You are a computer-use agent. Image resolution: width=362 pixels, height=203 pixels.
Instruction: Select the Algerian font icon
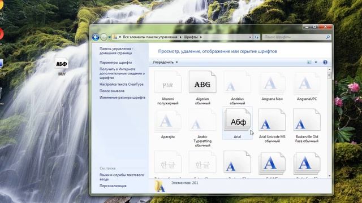pyautogui.click(x=202, y=82)
